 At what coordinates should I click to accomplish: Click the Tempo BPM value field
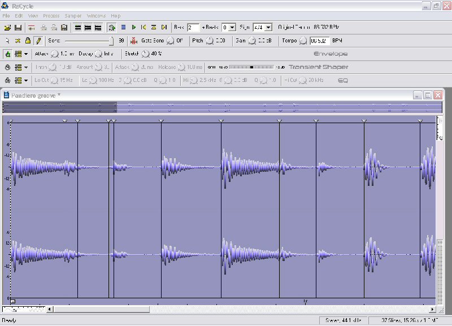[319, 41]
